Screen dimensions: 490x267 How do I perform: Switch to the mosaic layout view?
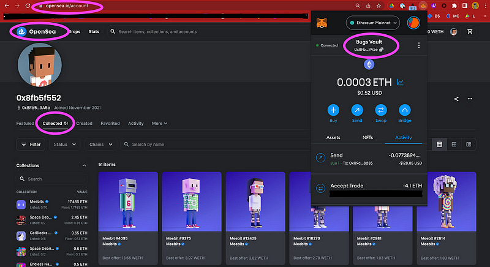[x=469, y=145]
